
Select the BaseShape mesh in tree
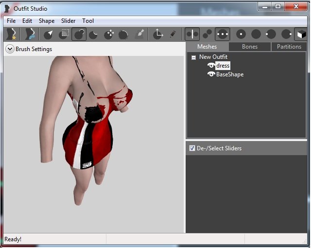coord(230,74)
